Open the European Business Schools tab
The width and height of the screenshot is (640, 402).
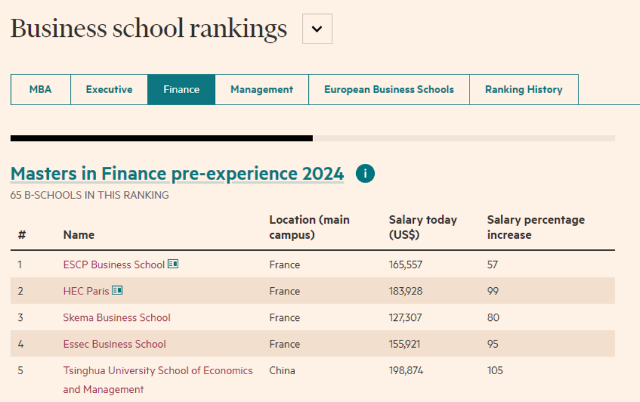pyautogui.click(x=389, y=89)
